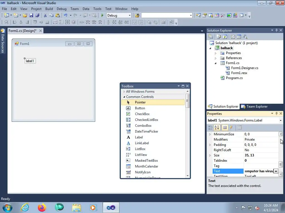Switch Properties to Alphabetical sort
This screenshot has width=285, height=213.
(217, 128)
